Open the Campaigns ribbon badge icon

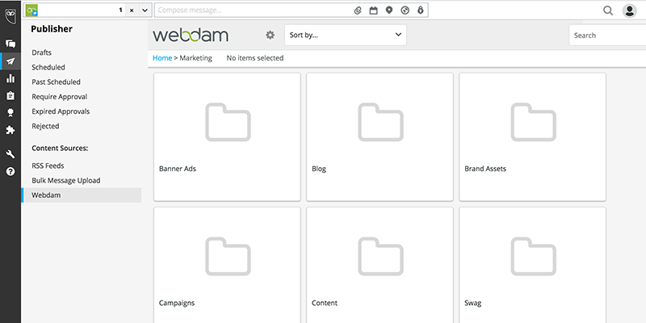pyautogui.click(x=10, y=112)
